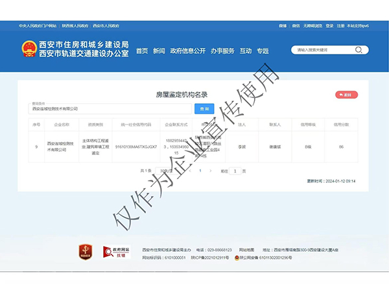Click the blue 查询 search button
Image resolution: width=389 pixels, height=292 pixels.
pos(204,108)
